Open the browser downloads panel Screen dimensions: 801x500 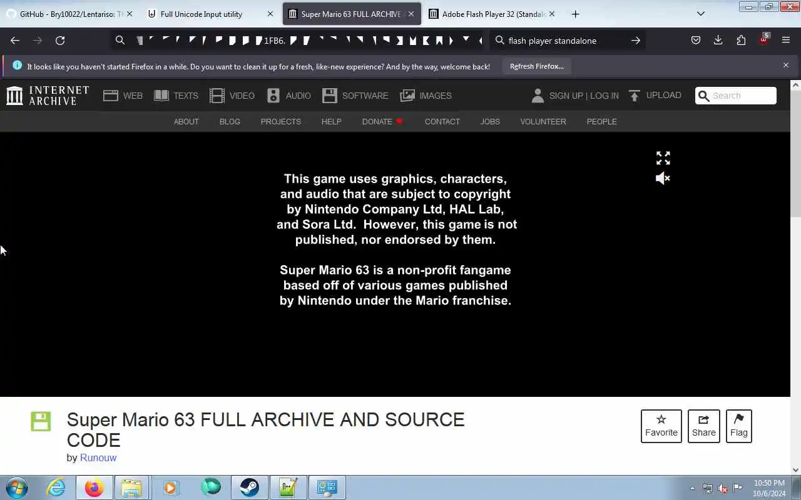point(718,41)
